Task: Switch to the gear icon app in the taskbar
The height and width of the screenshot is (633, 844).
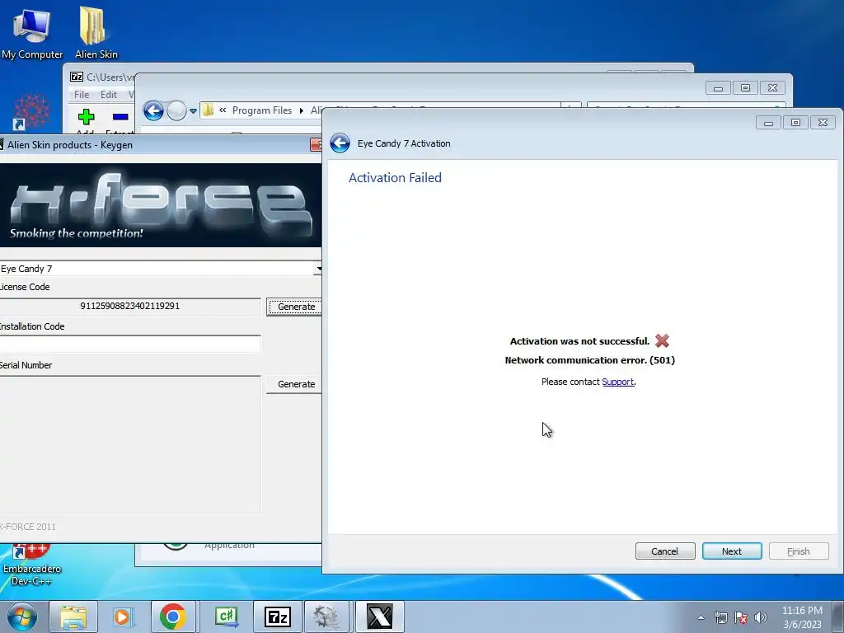Action: pyautogui.click(x=326, y=617)
